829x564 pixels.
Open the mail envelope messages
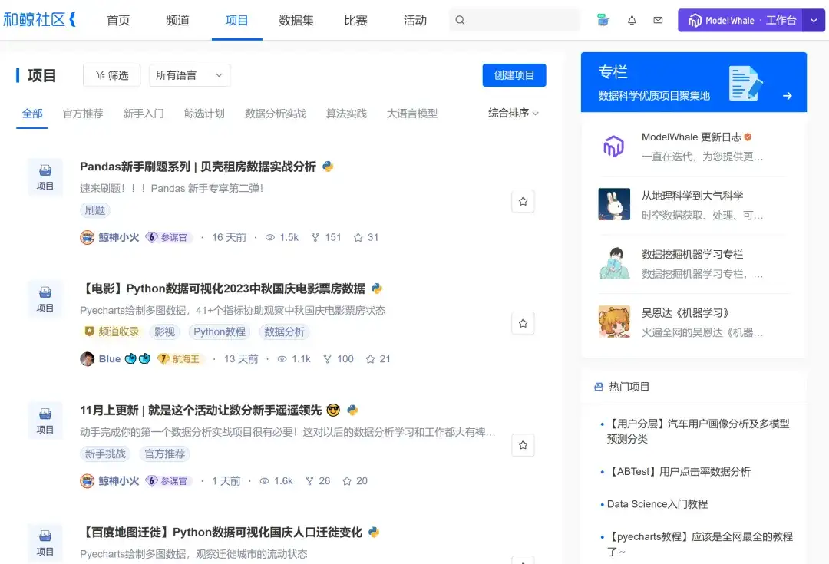(658, 20)
